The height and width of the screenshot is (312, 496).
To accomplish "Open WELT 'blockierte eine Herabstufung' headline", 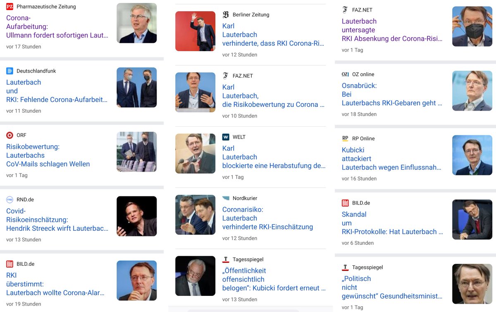I will (274, 157).
